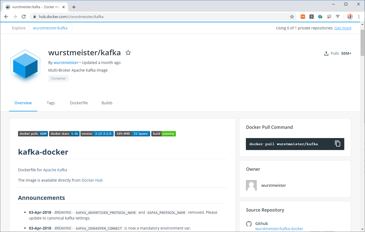
Task: Click the docker pulls 66M badge
Action: coord(33,134)
